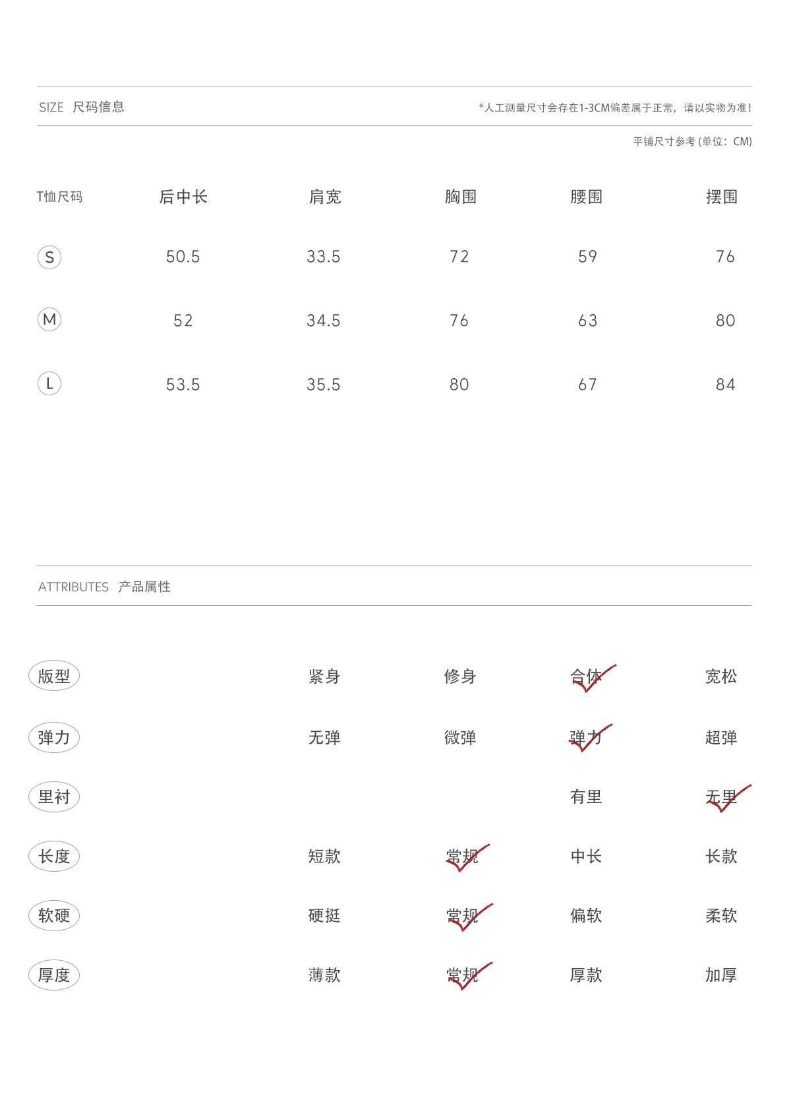Click the 厚度 oval label
The height and width of the screenshot is (1108, 791).
54,975
